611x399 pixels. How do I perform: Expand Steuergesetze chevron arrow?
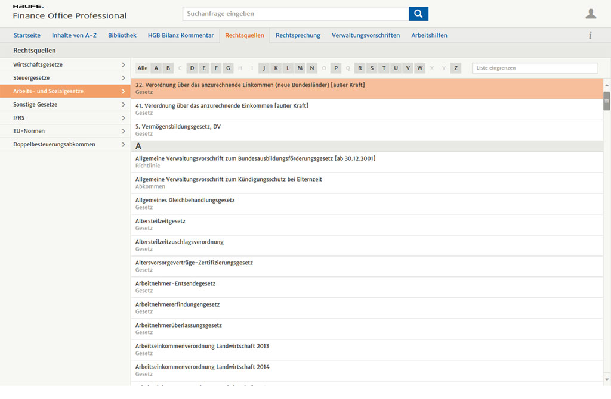[x=123, y=78]
